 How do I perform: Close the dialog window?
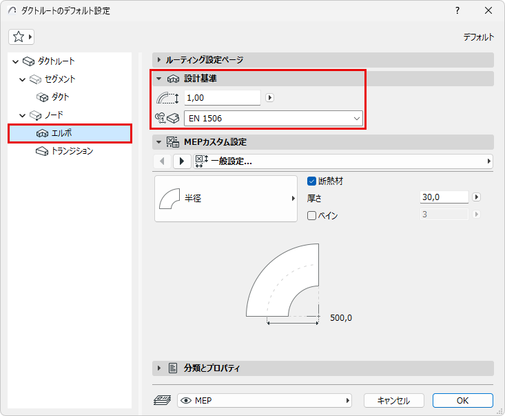(x=488, y=10)
